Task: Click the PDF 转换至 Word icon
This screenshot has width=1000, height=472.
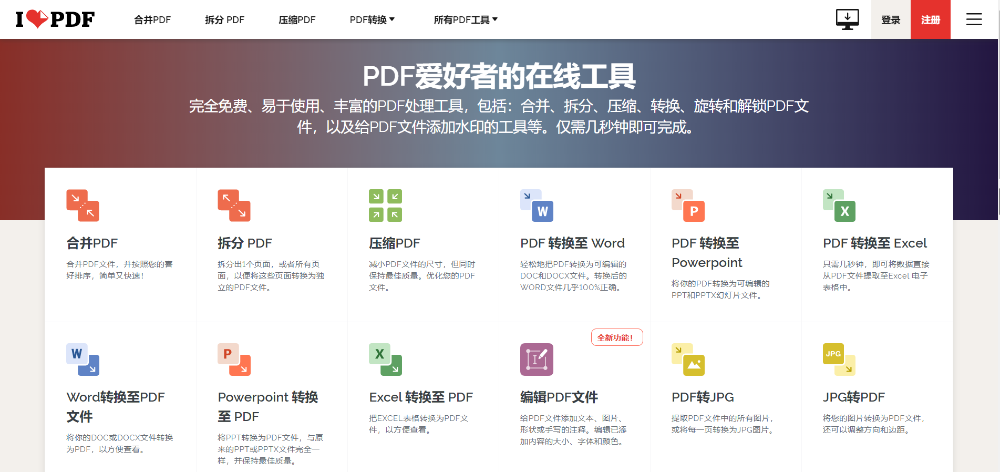Action: (x=537, y=206)
